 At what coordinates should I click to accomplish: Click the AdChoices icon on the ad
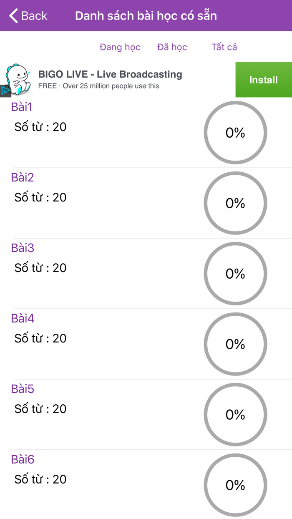coord(5,90)
